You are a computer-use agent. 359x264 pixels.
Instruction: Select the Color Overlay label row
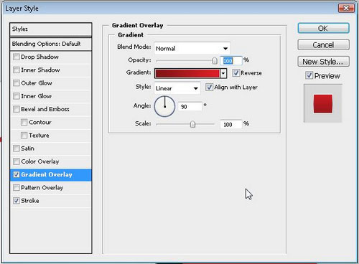(40, 161)
